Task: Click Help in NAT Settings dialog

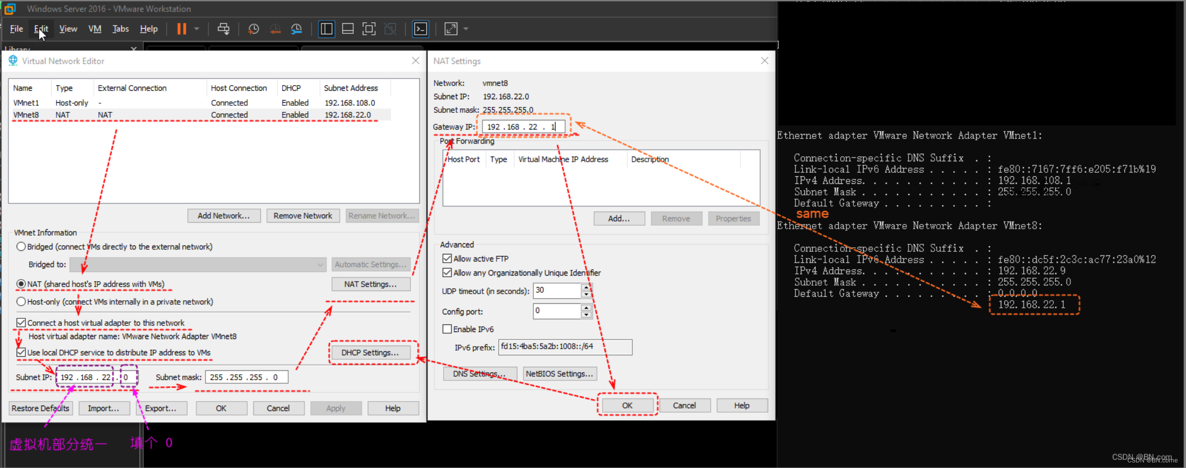Action: coord(742,406)
